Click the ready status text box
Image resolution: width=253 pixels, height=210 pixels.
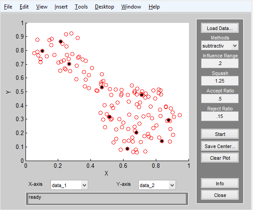tap(107, 199)
